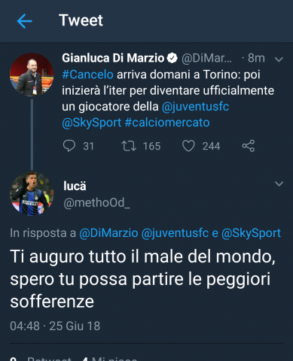Tap the lucä display name

75,186
